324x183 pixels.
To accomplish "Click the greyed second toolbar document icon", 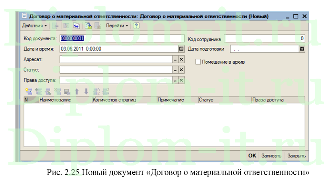I will (x=66, y=26).
